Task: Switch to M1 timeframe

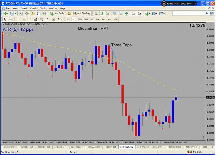Action: pos(68,19)
